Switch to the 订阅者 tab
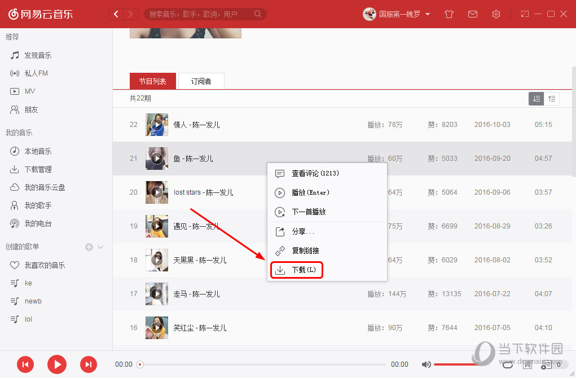The height and width of the screenshot is (378, 576). (201, 81)
